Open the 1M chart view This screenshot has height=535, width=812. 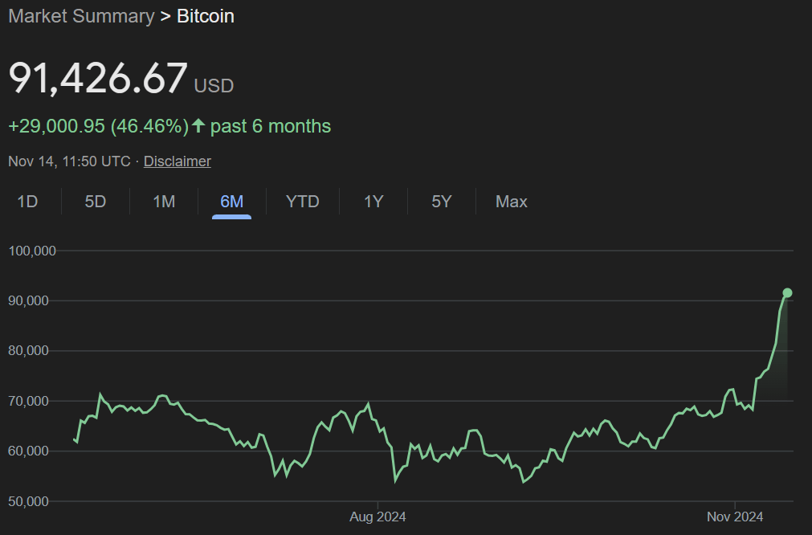pyautogui.click(x=162, y=202)
